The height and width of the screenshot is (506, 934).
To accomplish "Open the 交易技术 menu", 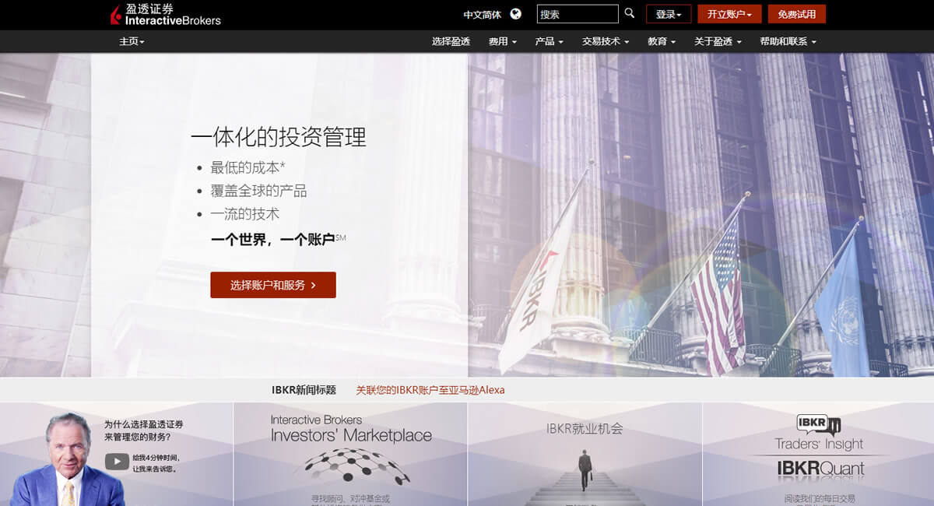I will (606, 41).
